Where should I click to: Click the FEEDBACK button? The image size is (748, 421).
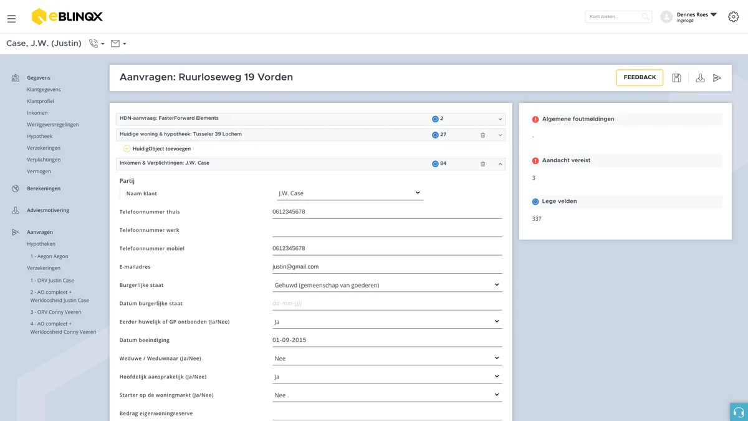640,77
